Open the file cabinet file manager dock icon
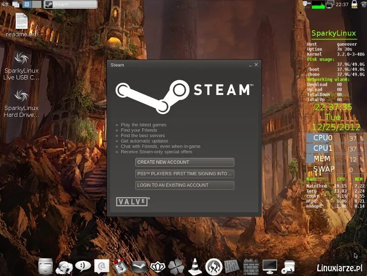Screen dimensions: 367x276 (45, 266)
